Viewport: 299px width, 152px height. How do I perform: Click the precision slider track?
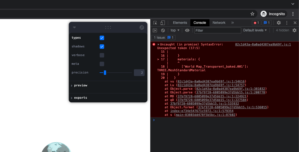(x=116, y=73)
